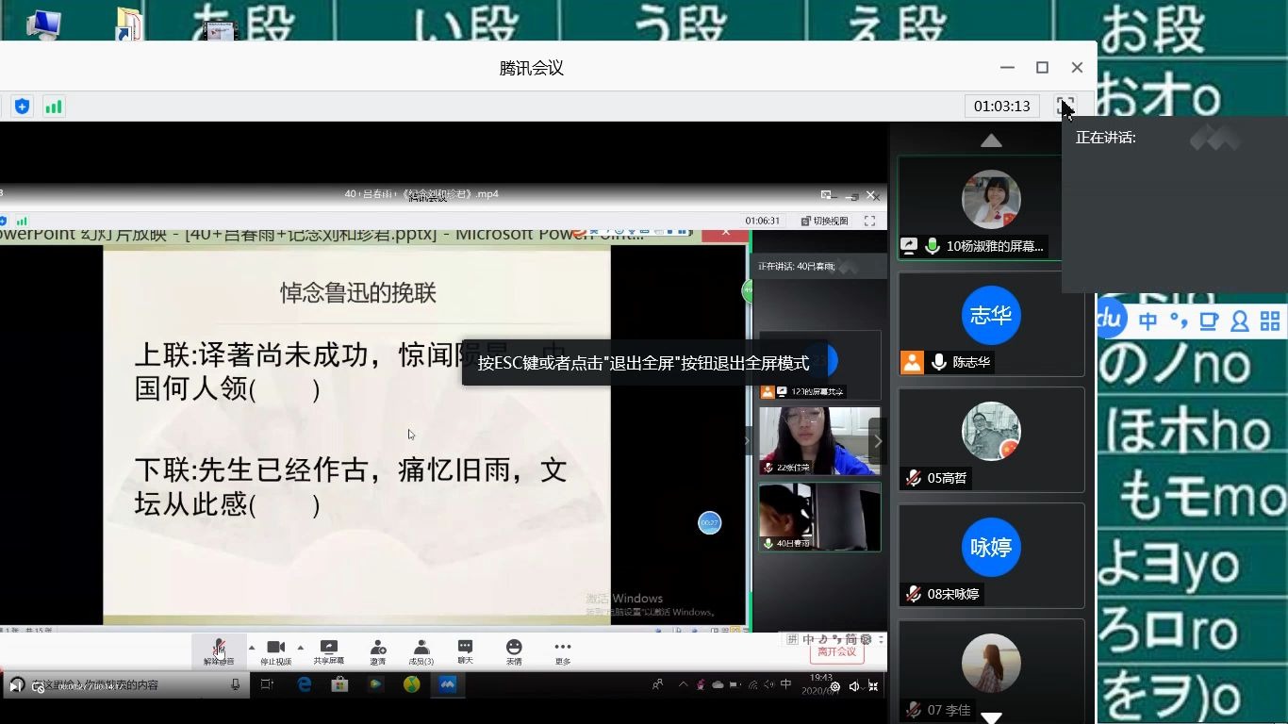Click the people icon in system tray
The height and width of the screenshot is (724, 1288).
[657, 685]
